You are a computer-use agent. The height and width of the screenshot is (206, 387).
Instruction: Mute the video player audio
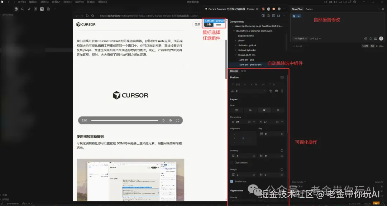point(171,120)
